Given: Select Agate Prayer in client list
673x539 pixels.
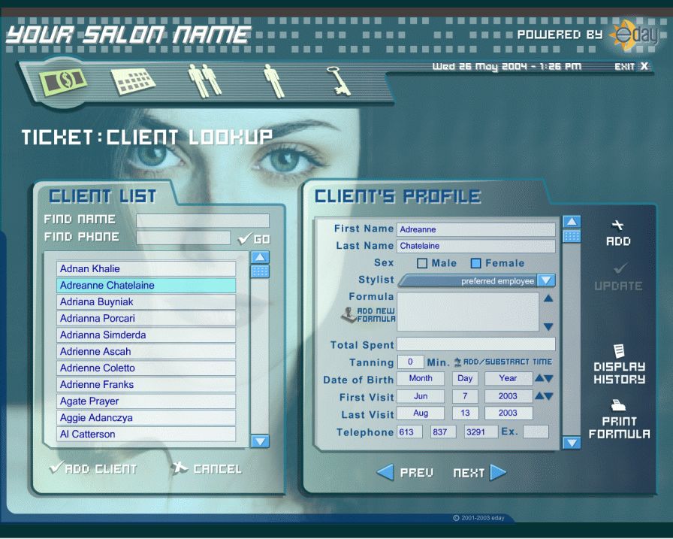Looking at the screenshot, I should click(x=146, y=401).
